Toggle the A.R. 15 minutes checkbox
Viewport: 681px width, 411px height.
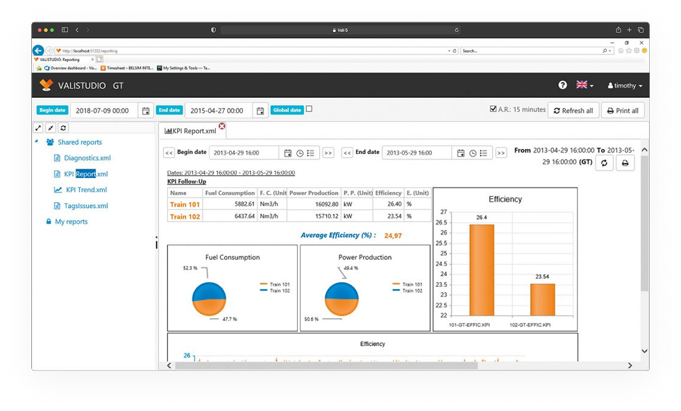tap(493, 110)
